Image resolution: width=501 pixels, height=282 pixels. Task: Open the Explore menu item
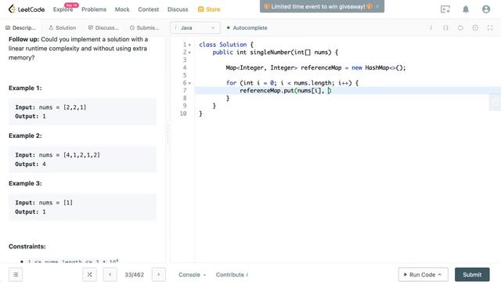coord(63,9)
